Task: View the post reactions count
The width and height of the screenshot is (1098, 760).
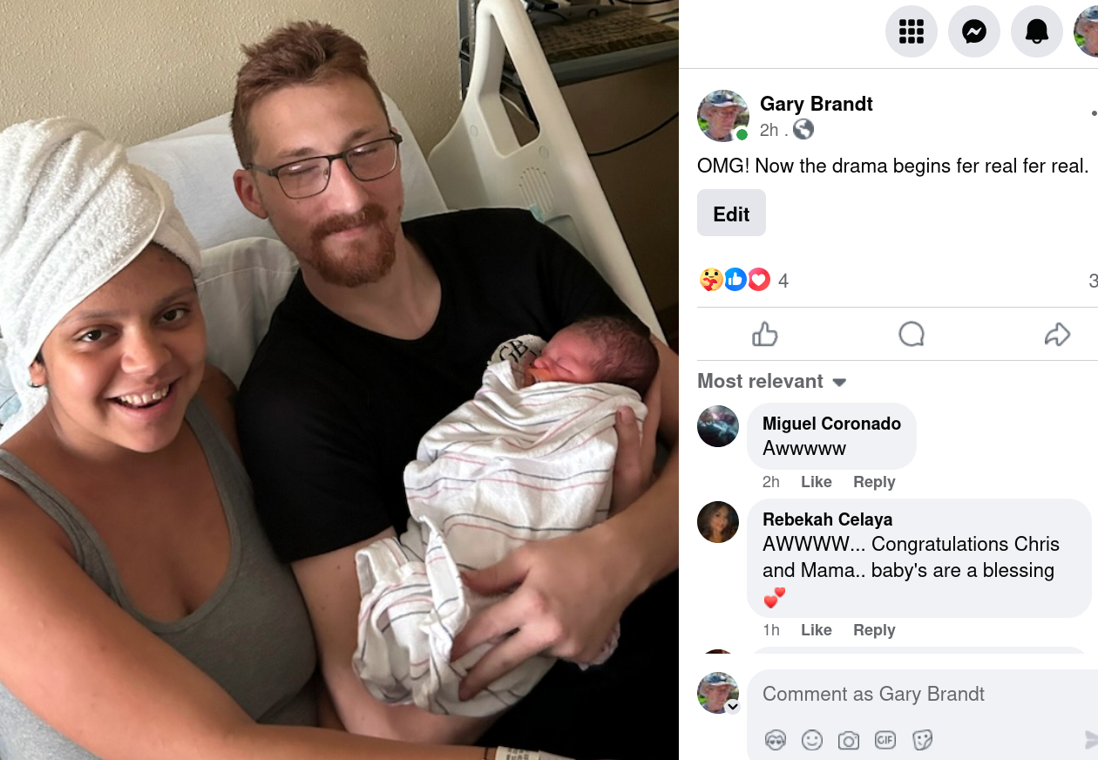Action: [783, 281]
